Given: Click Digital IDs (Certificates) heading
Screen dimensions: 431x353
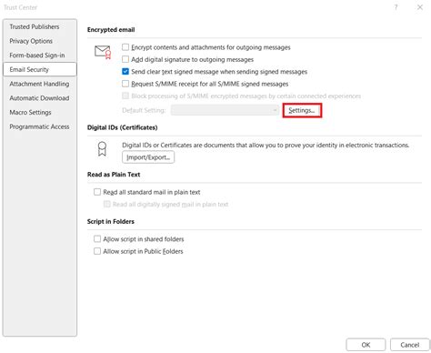Looking at the screenshot, I should tap(122, 127).
